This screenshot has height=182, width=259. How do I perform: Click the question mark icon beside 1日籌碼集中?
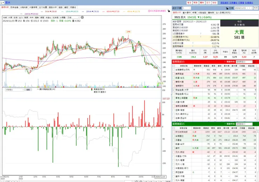pos(201,34)
